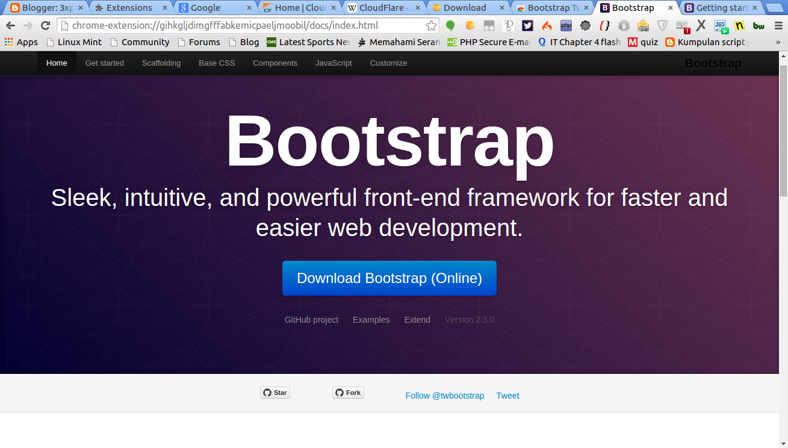Open the IT Chapter 4 flash bookmark
This screenshot has width=788, height=448.
click(x=579, y=42)
